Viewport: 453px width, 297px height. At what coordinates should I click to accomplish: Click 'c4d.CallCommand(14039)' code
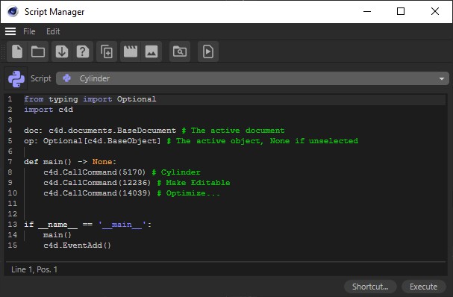click(97, 193)
